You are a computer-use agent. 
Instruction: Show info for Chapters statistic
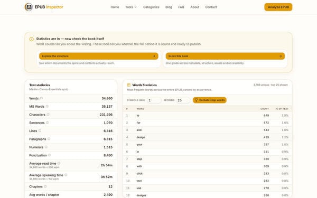[x=45, y=186]
